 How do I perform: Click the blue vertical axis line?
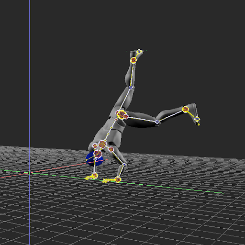(x=30, y=122)
